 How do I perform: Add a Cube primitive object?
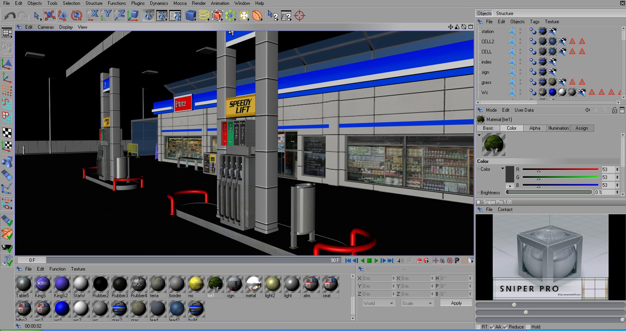191,15
